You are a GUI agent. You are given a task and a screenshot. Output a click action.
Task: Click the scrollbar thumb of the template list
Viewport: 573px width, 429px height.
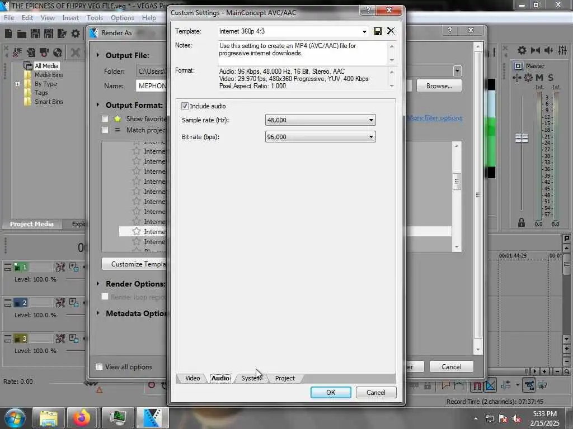pos(457,182)
